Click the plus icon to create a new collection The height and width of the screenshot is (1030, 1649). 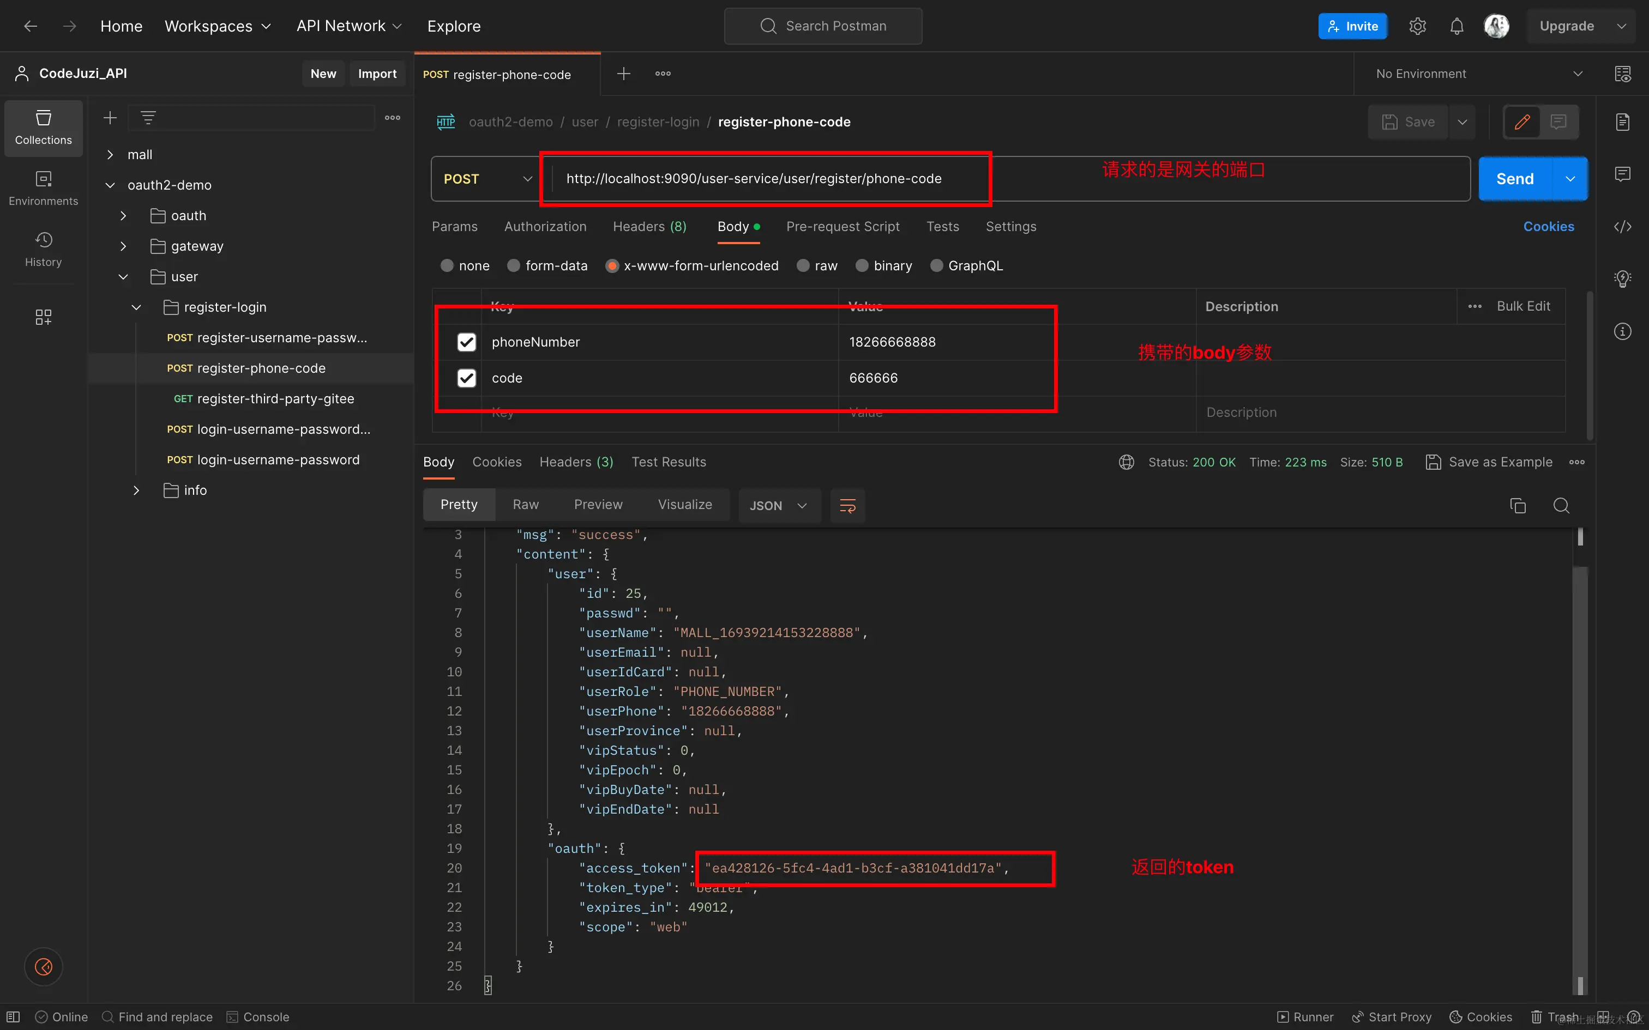click(x=110, y=118)
